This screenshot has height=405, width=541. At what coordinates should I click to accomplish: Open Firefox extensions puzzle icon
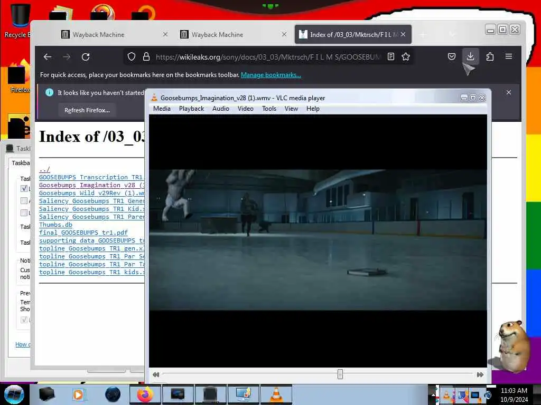(x=490, y=56)
